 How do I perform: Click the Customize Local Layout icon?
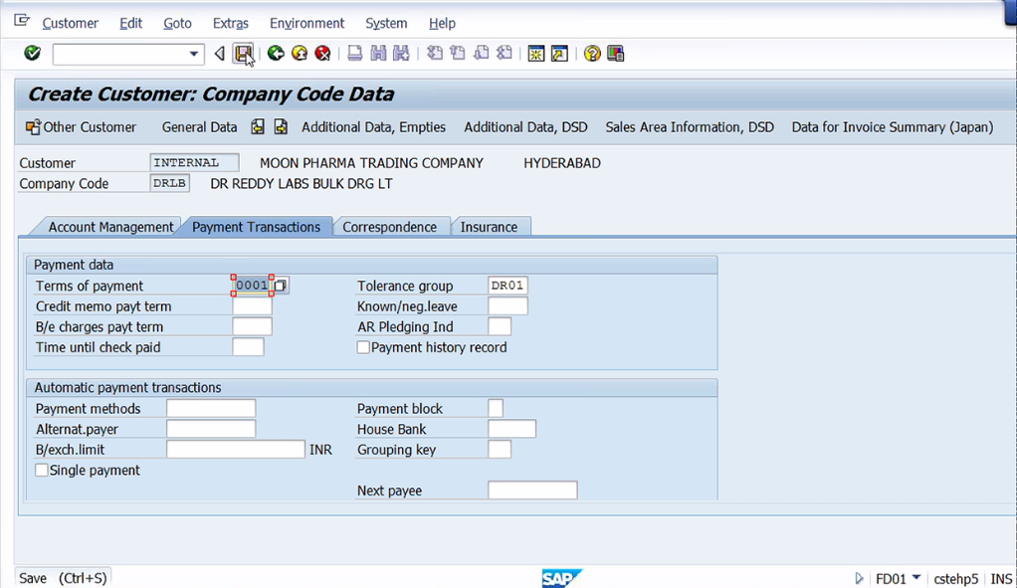[616, 54]
